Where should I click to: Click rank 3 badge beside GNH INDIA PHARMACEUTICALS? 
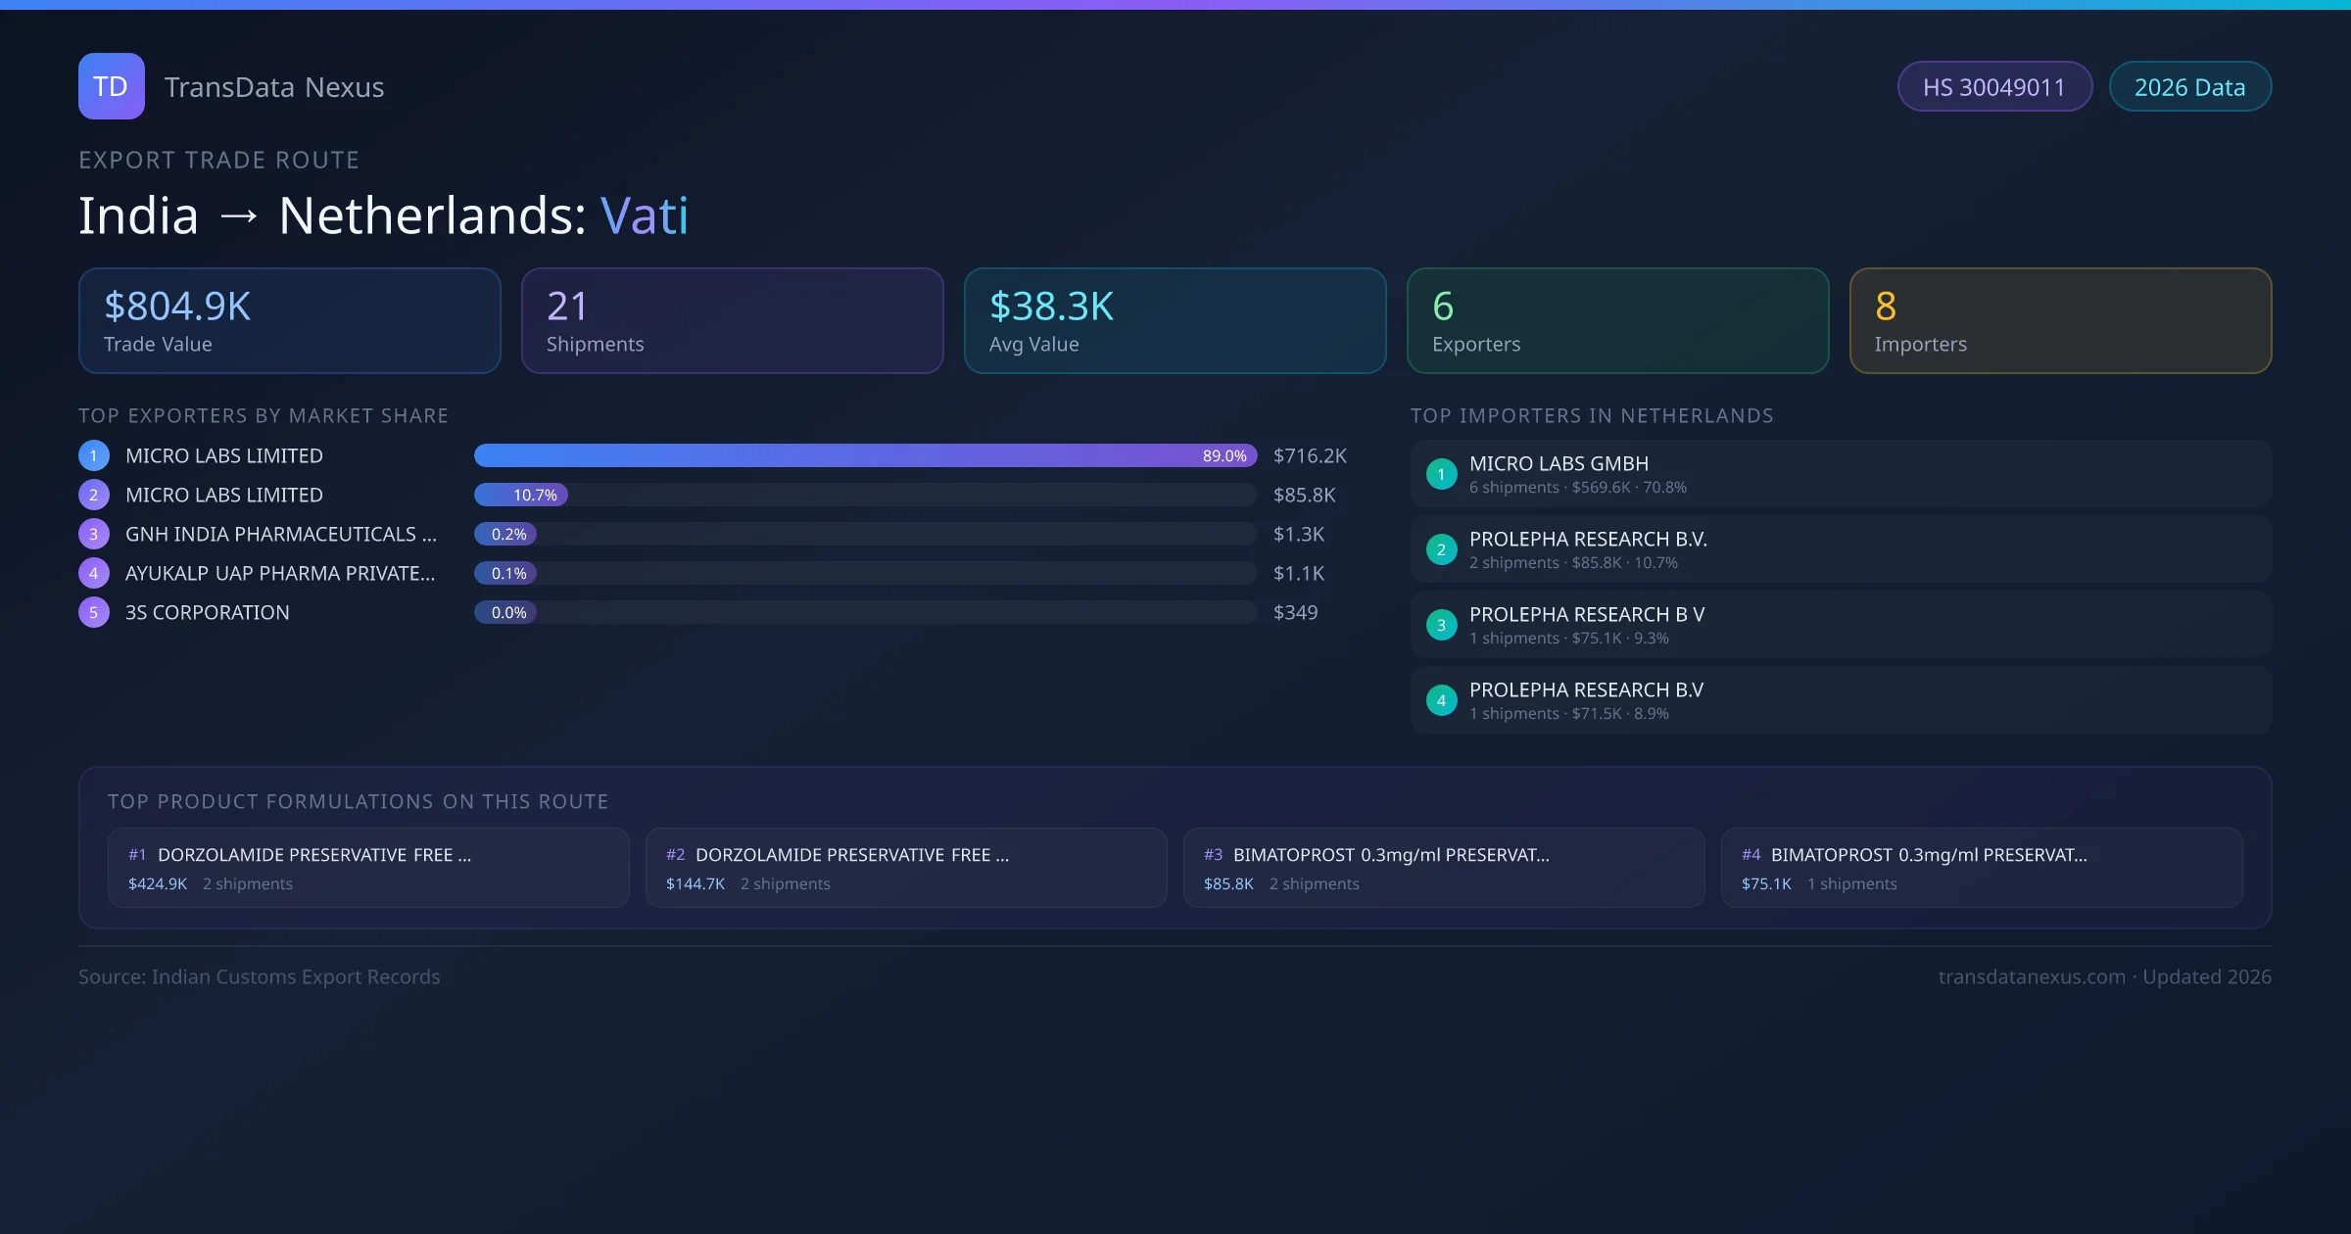tap(94, 534)
